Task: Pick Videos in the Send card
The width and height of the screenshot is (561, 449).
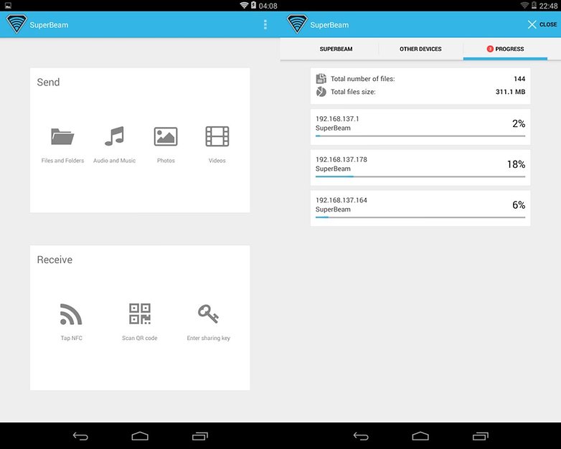Action: click(x=217, y=145)
